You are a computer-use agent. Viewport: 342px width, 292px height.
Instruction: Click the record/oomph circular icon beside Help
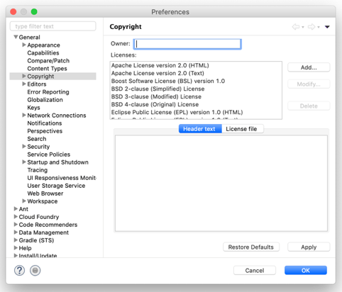tap(35, 270)
